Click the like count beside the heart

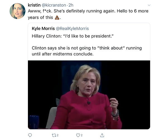[x=82, y=135]
